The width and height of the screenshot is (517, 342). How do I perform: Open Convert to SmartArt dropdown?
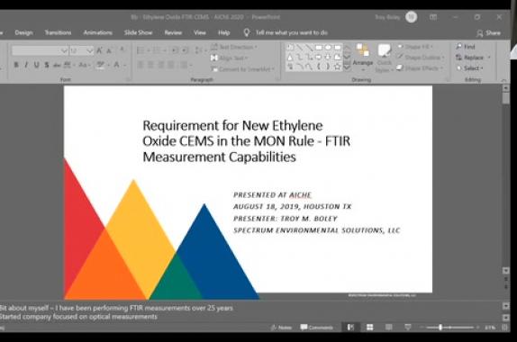tap(243, 69)
